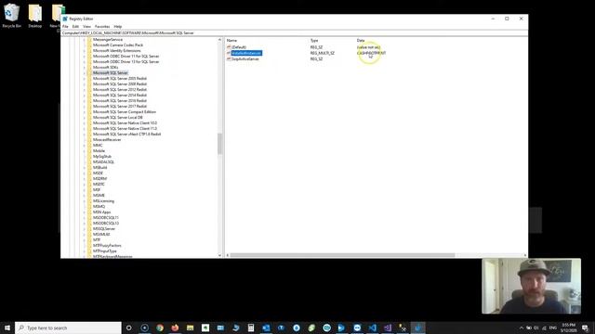Select the MTFInputType key
595x334 pixels.
pos(105,251)
